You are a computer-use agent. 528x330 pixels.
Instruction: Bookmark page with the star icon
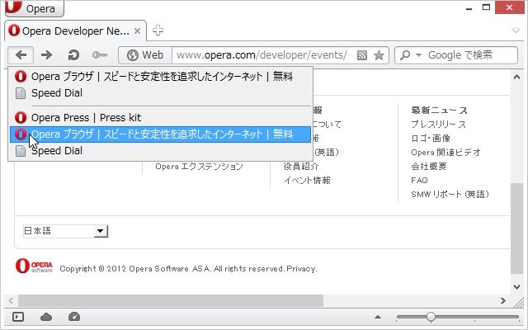point(379,55)
